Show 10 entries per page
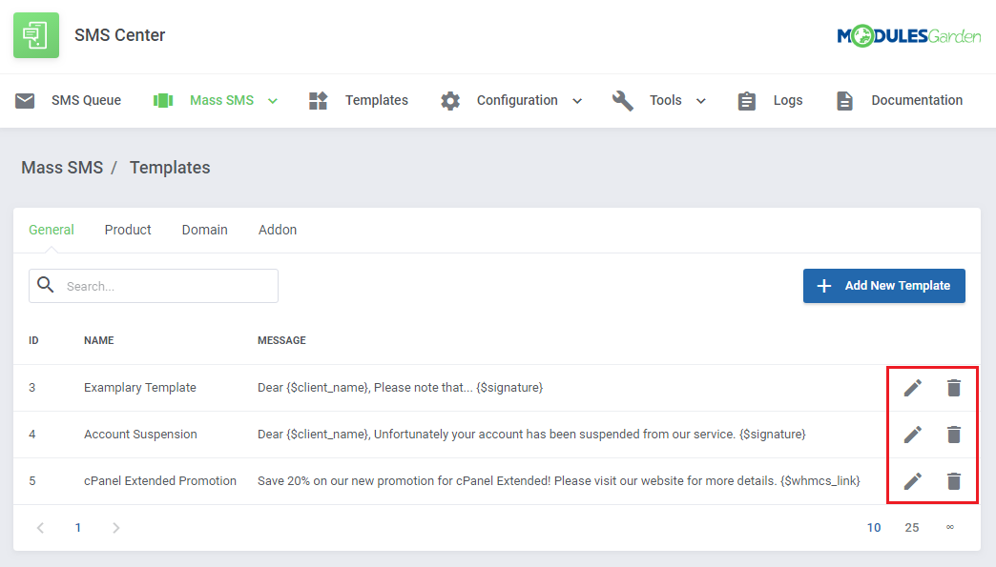The height and width of the screenshot is (567, 996). [x=874, y=528]
